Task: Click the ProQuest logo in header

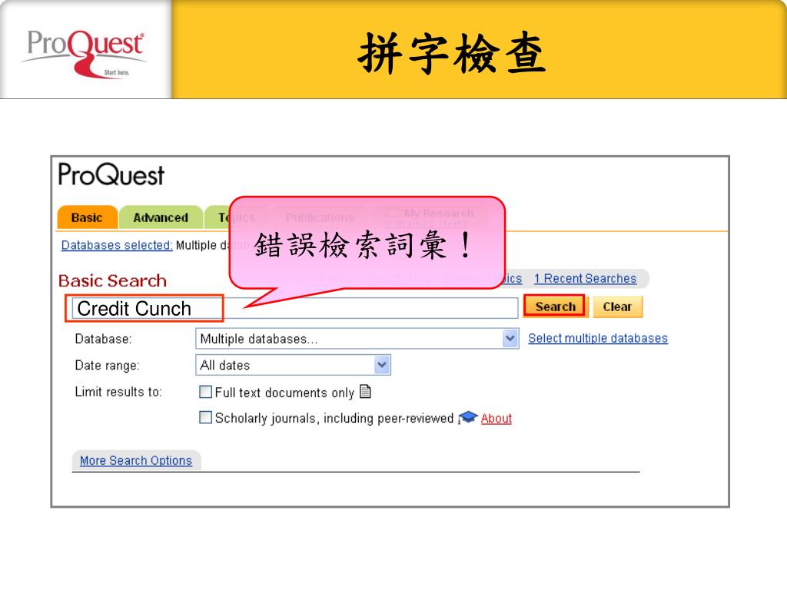Action: tap(85, 53)
